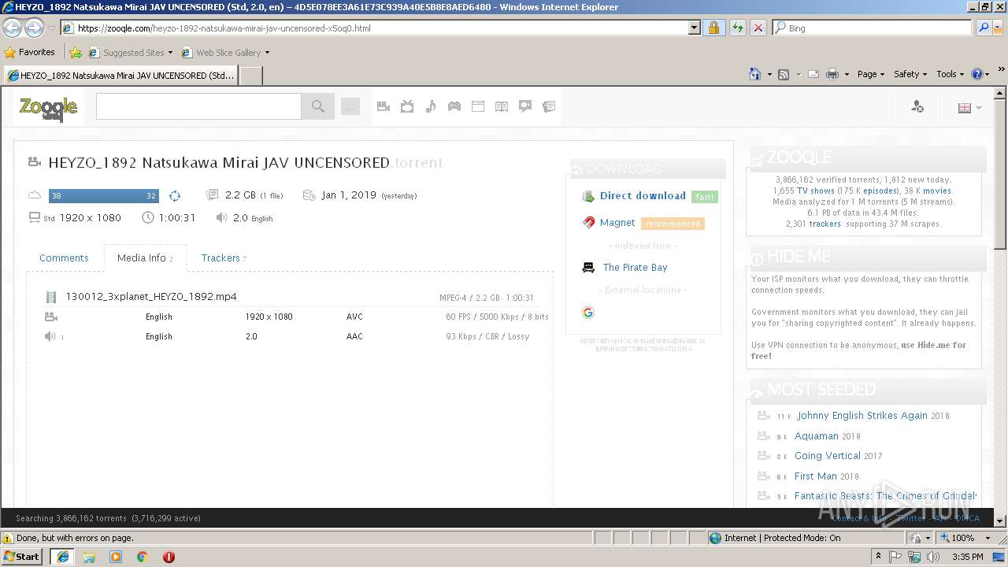
Task: Click the Bing search box
Action: (x=871, y=28)
